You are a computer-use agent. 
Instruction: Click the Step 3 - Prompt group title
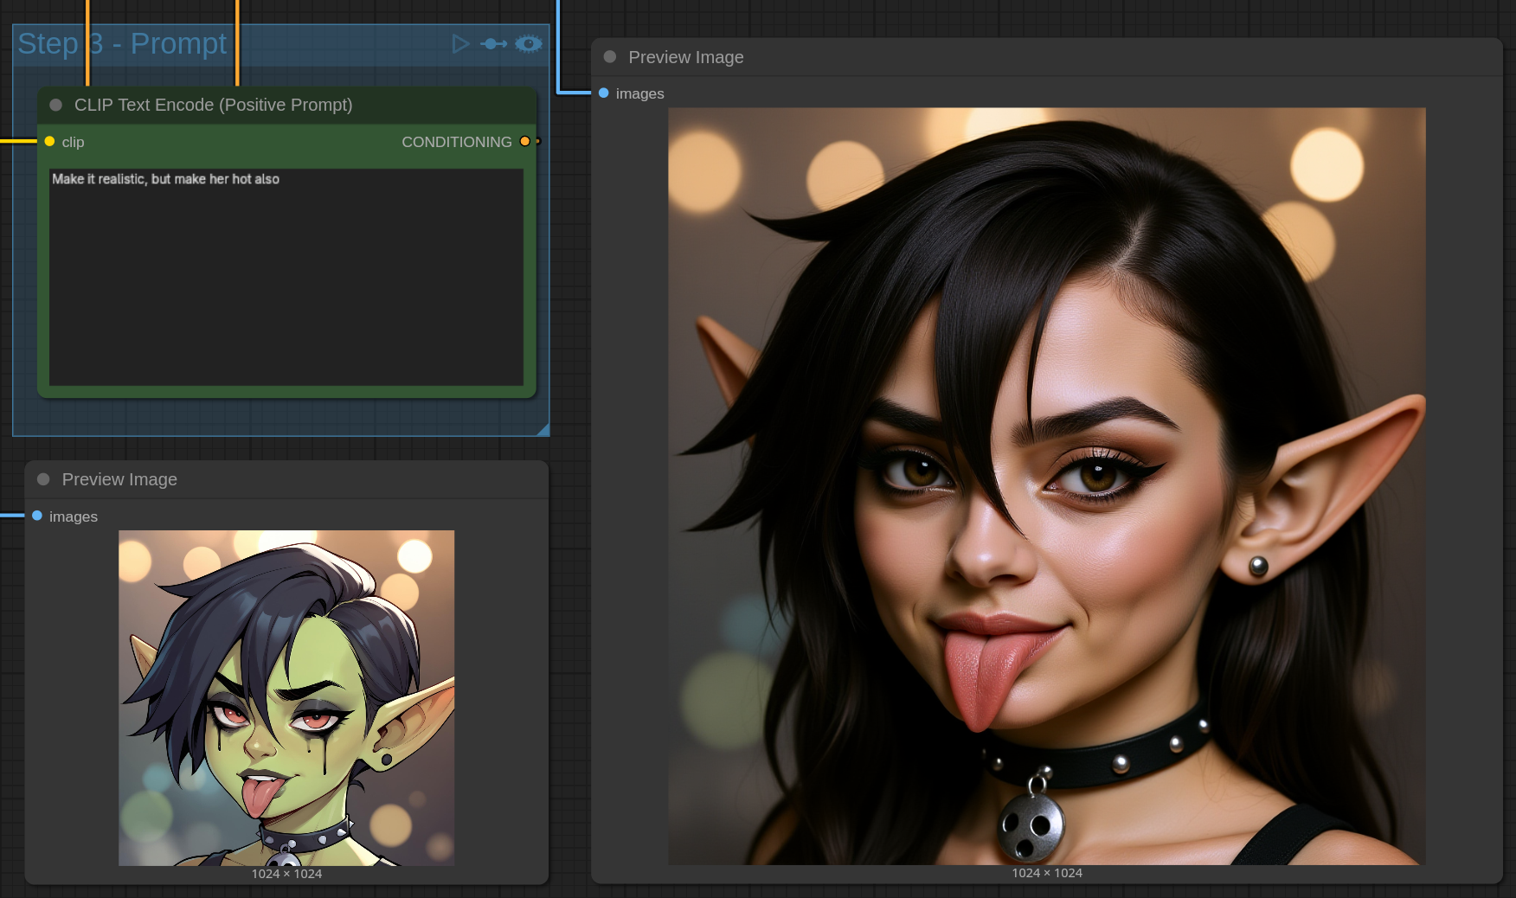(x=122, y=43)
